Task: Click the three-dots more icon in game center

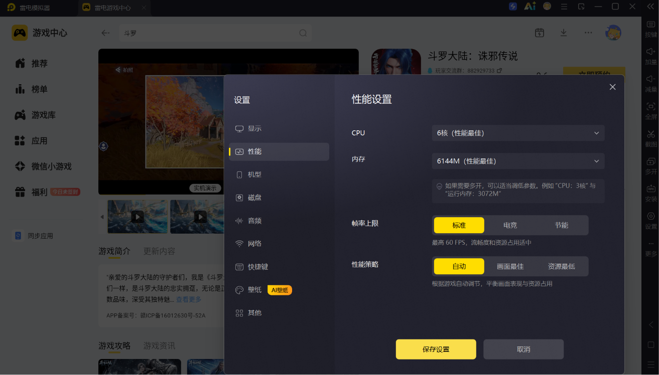Action: 588,33
